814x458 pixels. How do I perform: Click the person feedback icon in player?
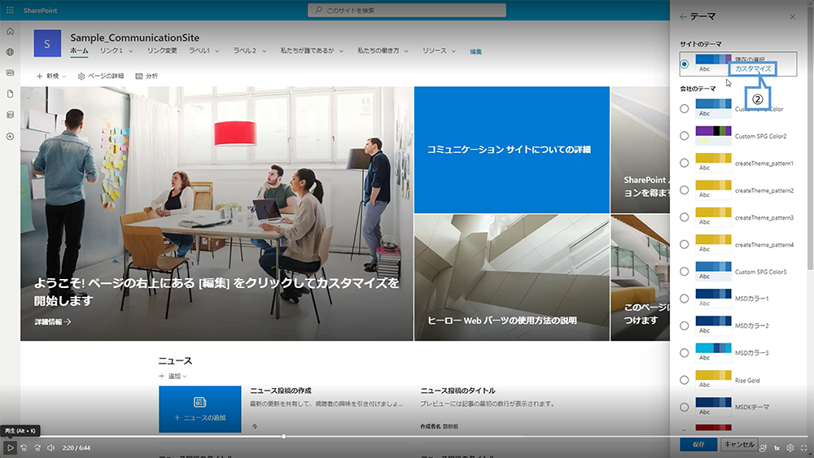pos(763,447)
